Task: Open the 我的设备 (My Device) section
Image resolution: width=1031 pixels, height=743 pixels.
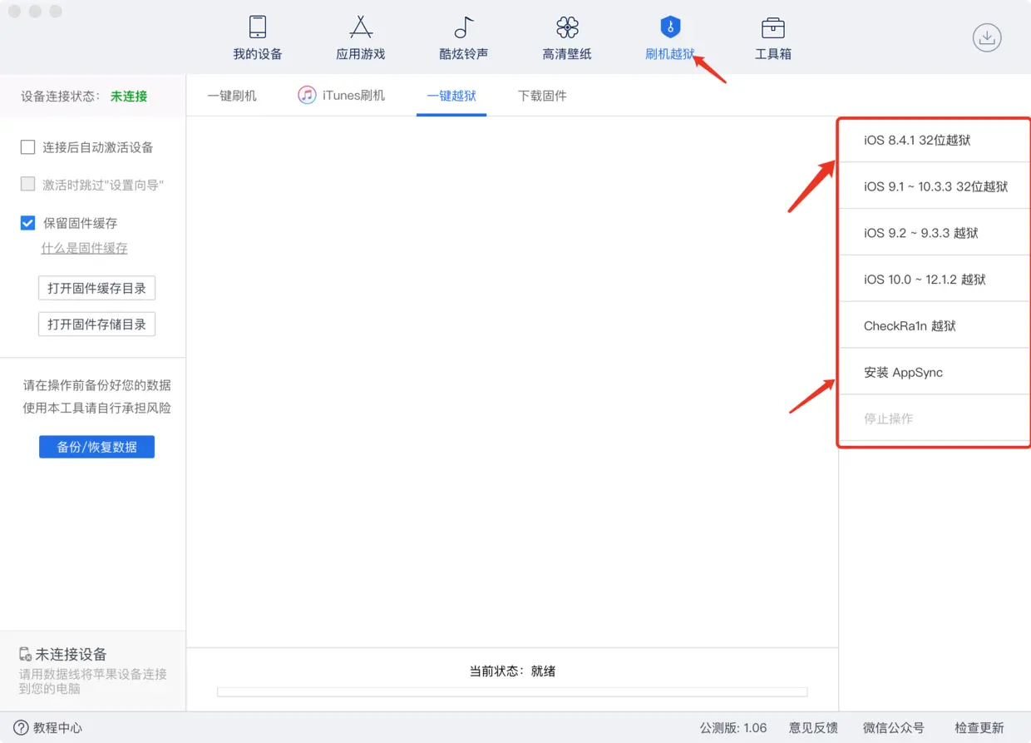Action: [x=257, y=37]
